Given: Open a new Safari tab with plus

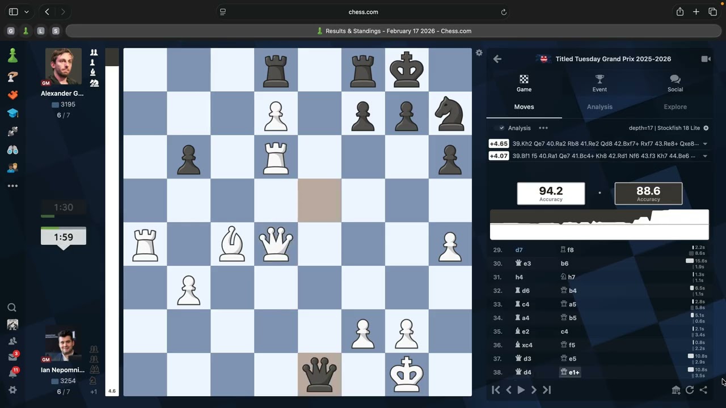Looking at the screenshot, I should tap(696, 12).
